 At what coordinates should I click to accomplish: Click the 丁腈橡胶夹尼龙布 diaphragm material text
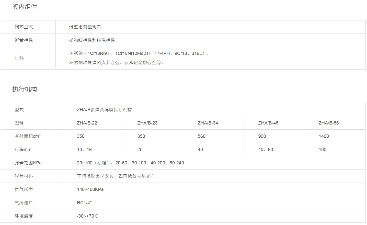(95, 176)
